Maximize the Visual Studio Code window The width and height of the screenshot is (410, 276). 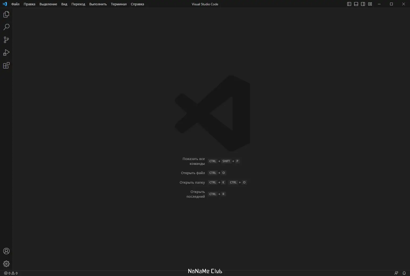pos(391,4)
